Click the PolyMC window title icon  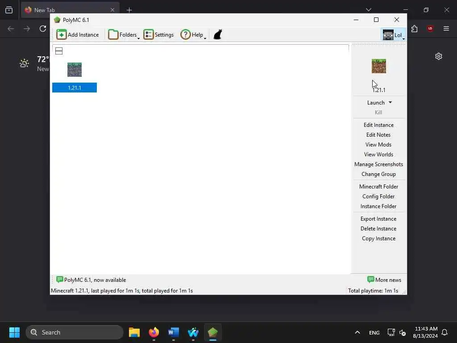tap(57, 20)
